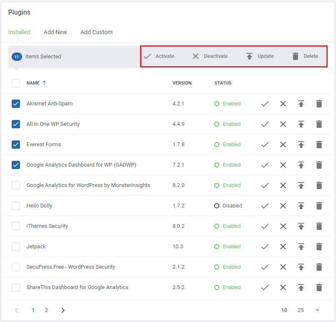
Task: Delete Everest Forms with its trash icon
Action: coord(319,145)
